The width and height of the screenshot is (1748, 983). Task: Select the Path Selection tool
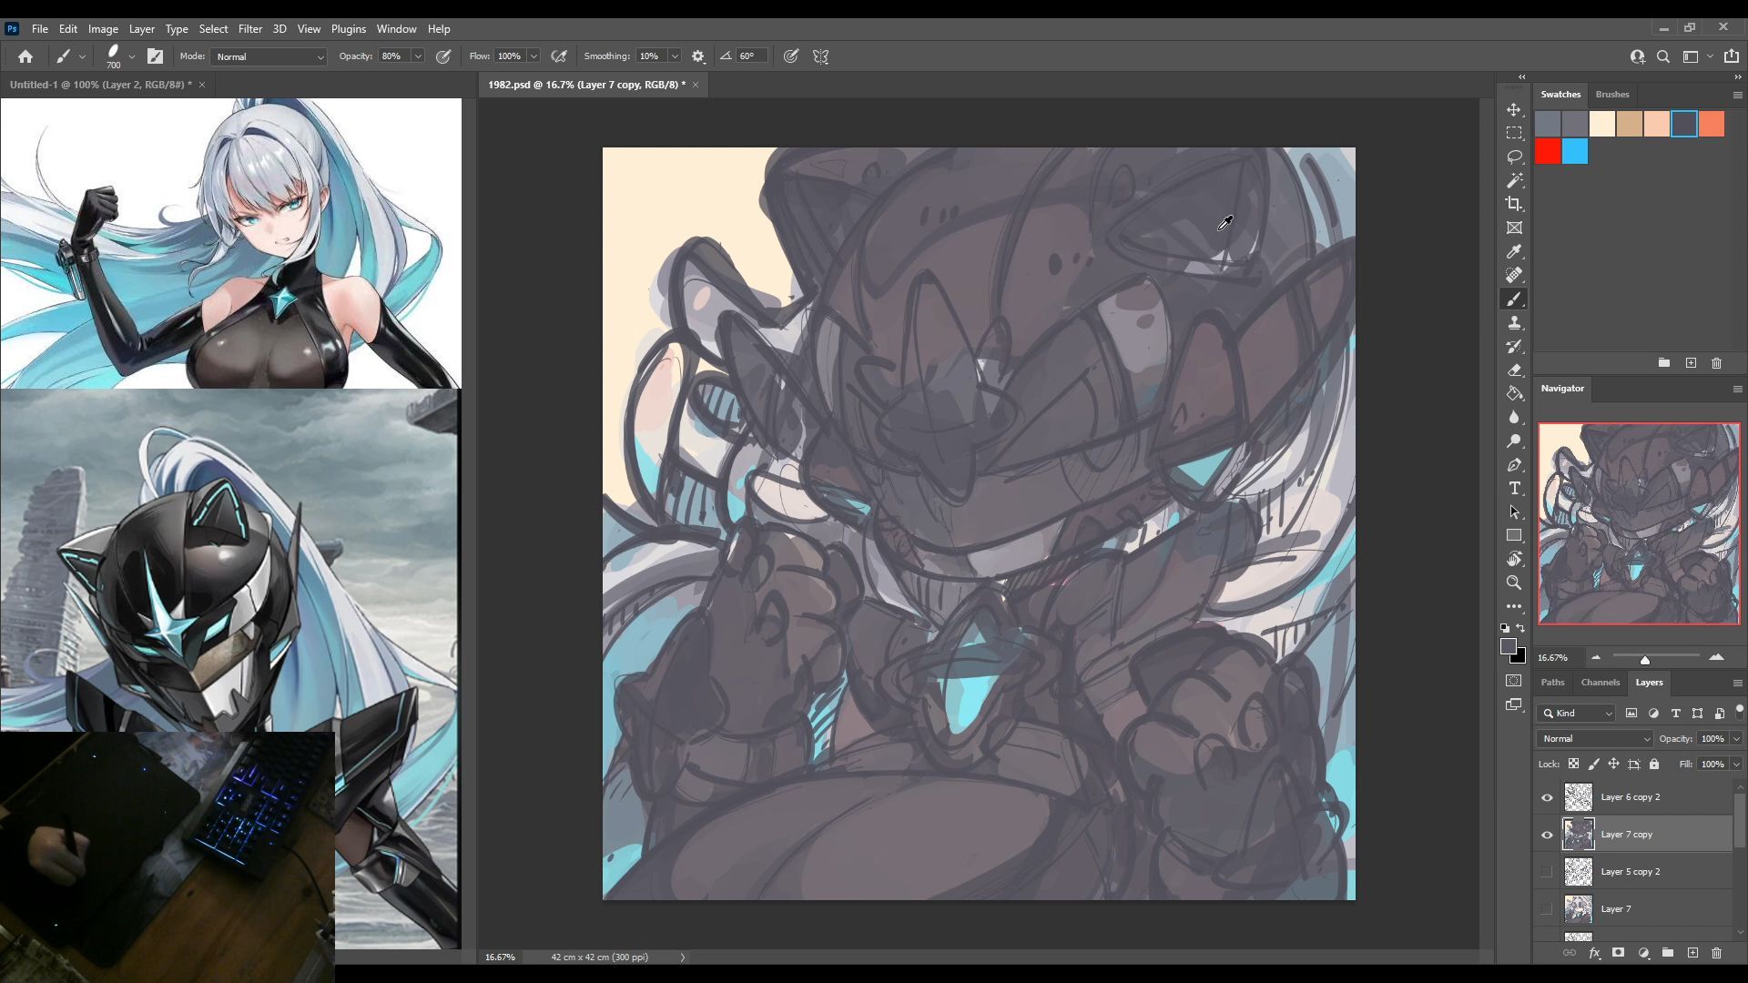coord(1514,512)
